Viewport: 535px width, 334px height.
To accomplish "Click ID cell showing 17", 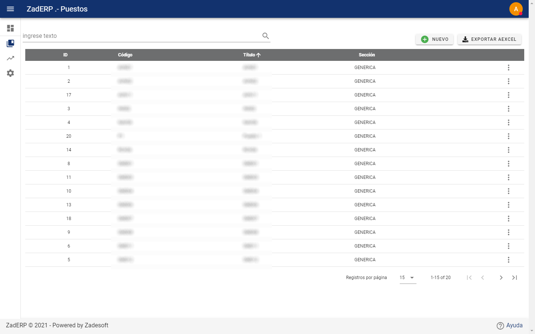I will (69, 95).
